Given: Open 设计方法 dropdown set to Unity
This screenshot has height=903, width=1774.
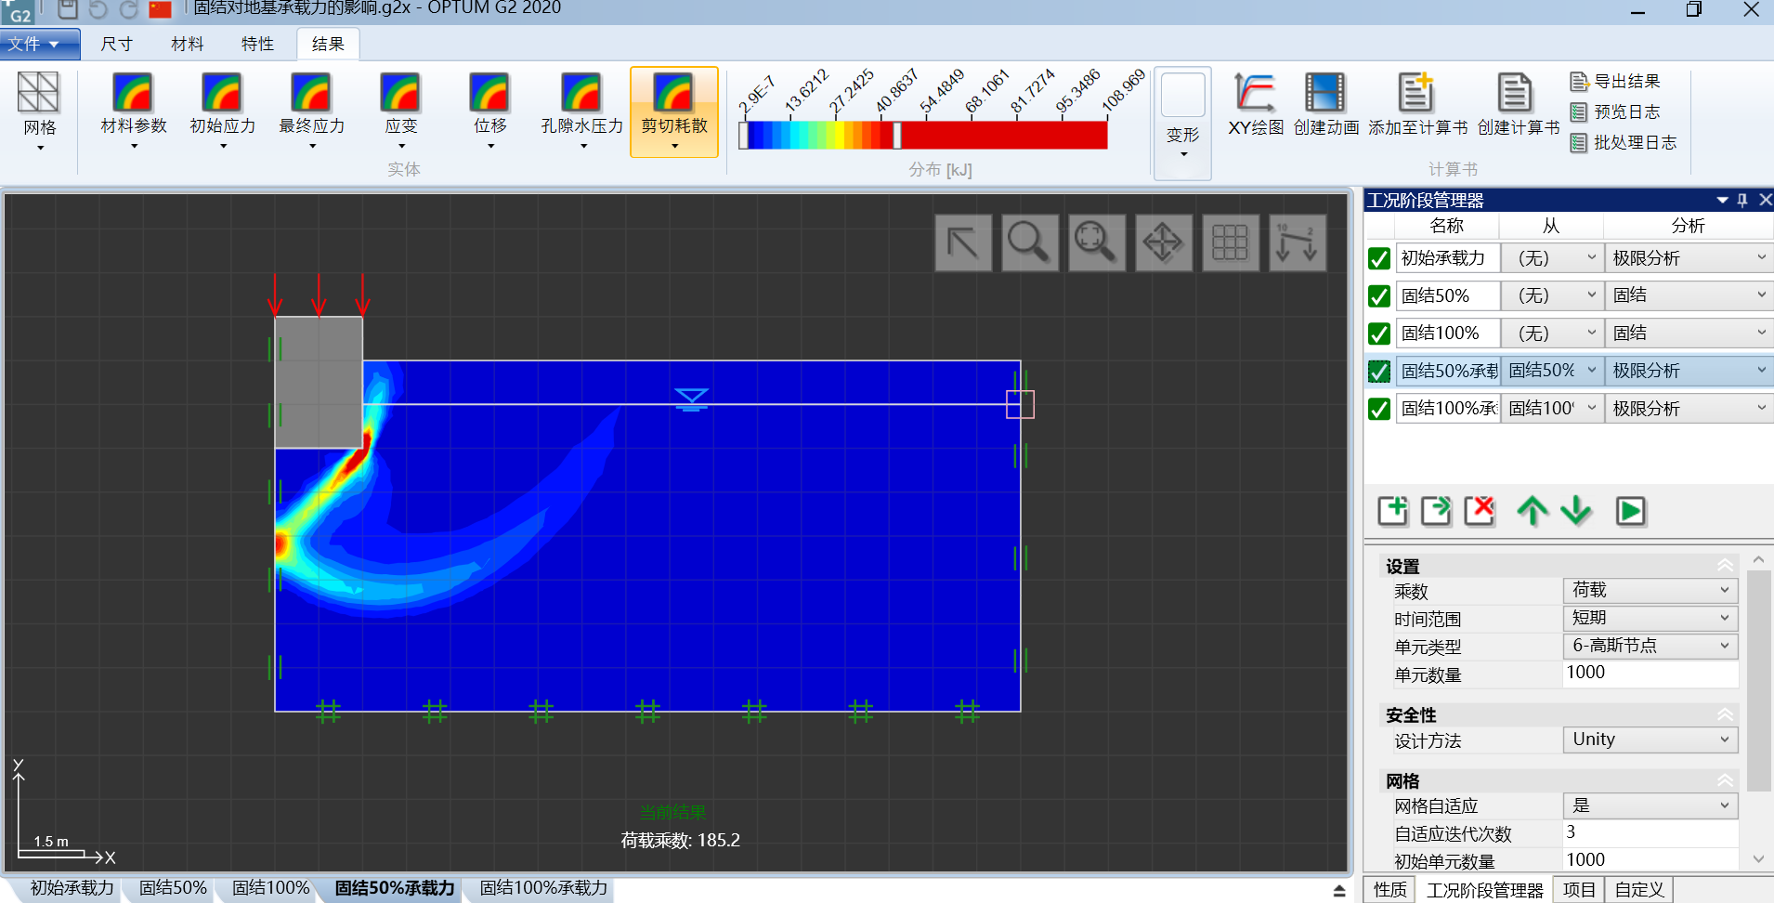Looking at the screenshot, I should [x=1650, y=739].
